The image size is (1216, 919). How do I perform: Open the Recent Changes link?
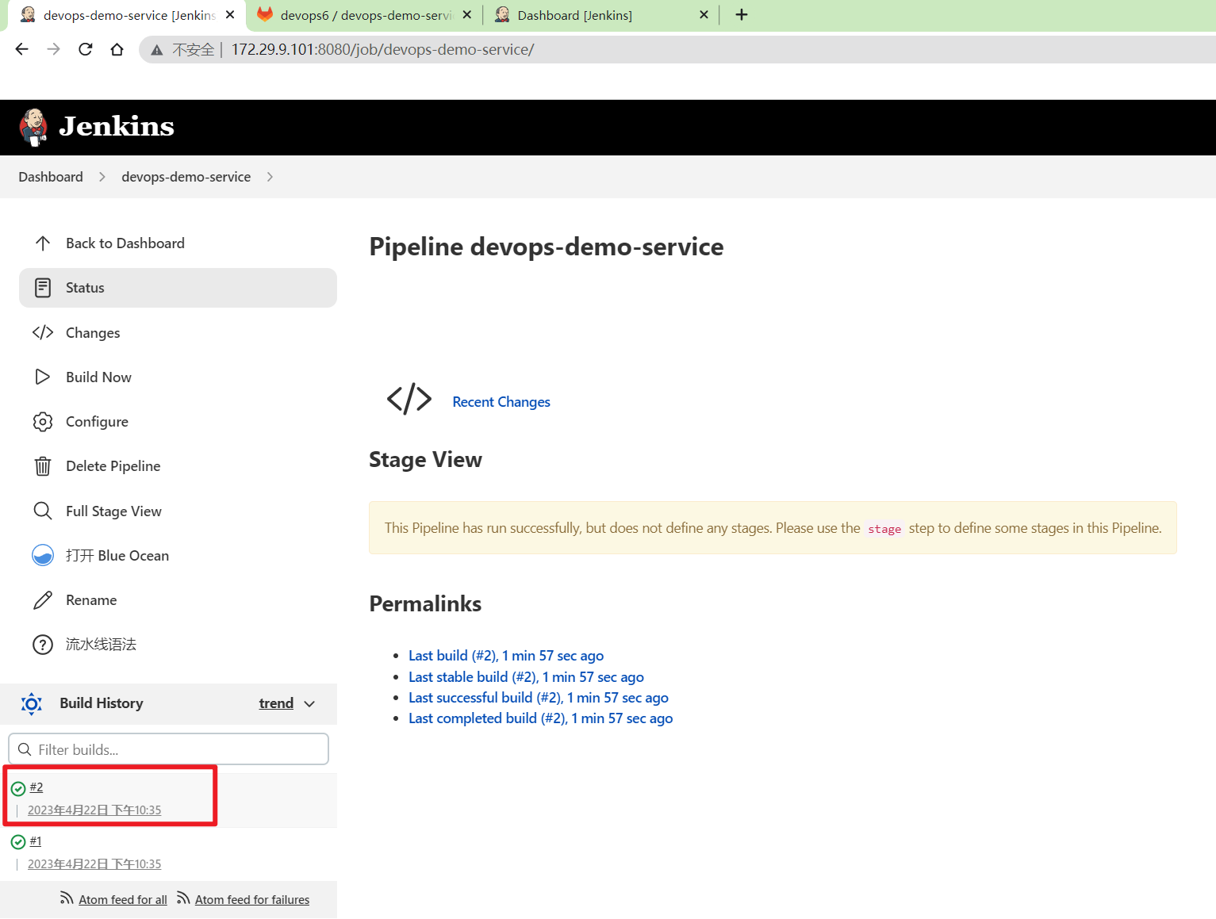coord(501,402)
